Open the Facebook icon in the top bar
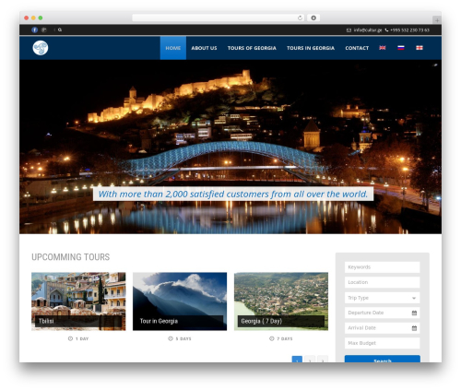This screenshot has width=461, height=390. coord(35,30)
